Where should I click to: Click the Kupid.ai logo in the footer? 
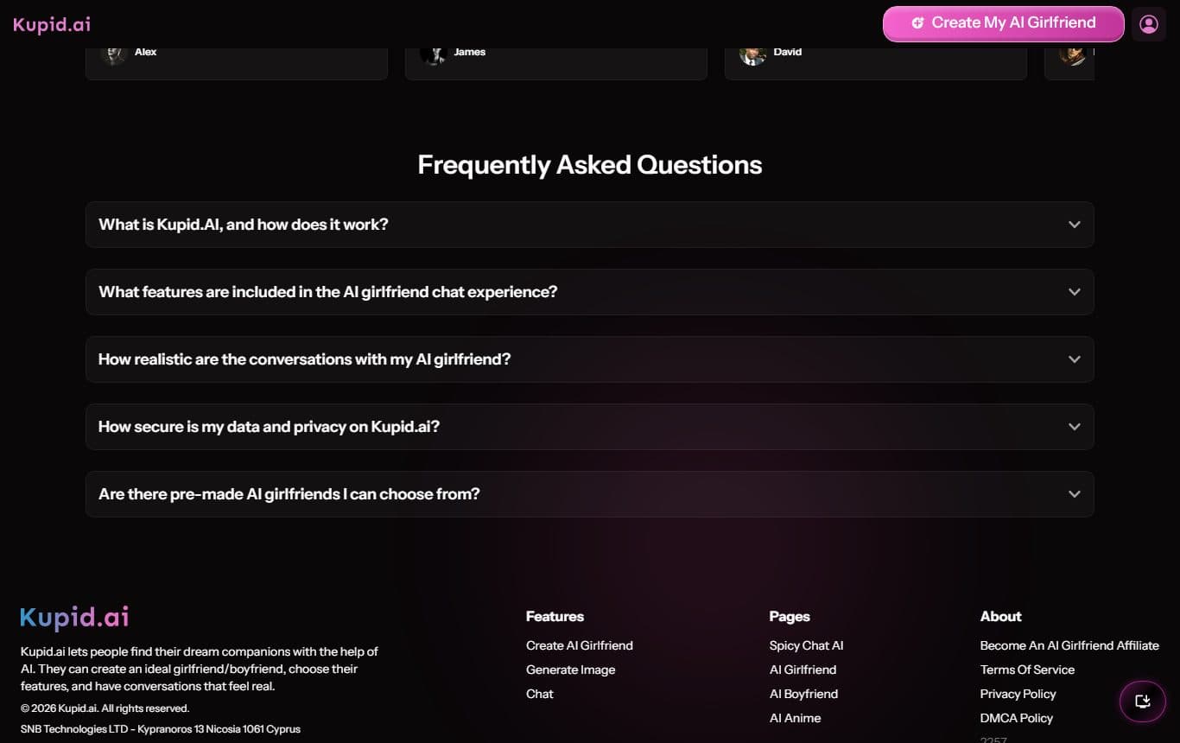(x=73, y=617)
